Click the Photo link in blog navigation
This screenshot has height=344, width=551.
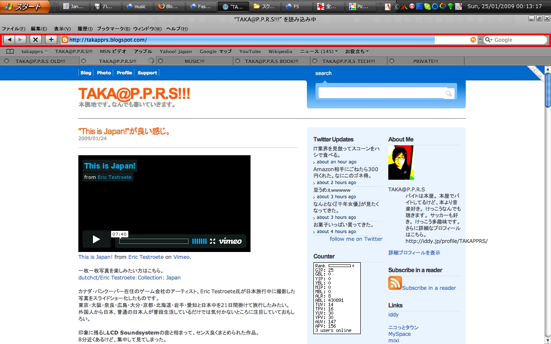[x=104, y=73]
